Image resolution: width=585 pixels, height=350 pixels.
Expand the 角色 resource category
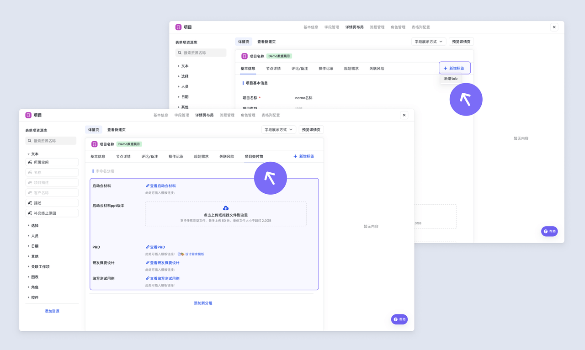[x=28, y=287]
